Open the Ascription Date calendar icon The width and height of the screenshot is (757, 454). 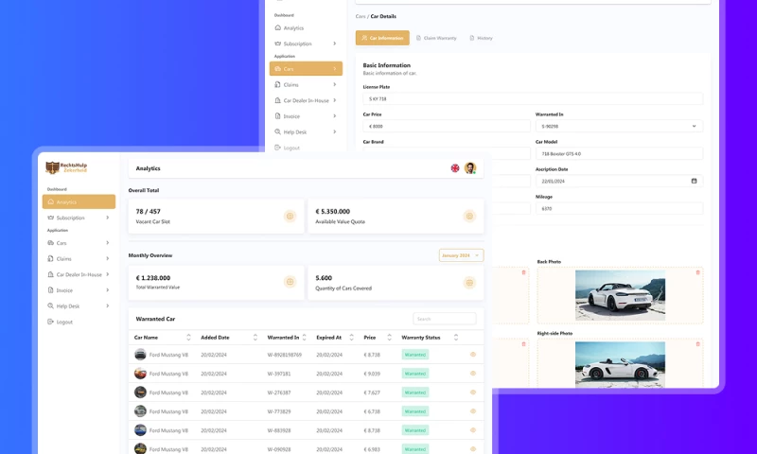[x=694, y=181]
